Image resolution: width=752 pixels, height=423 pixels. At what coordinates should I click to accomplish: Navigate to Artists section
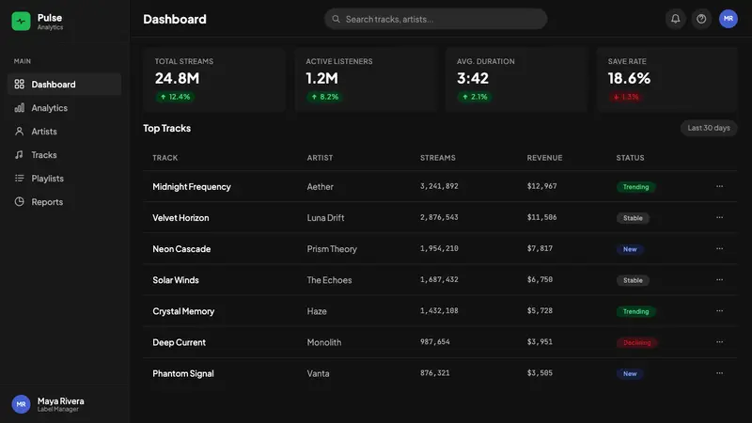64,132
